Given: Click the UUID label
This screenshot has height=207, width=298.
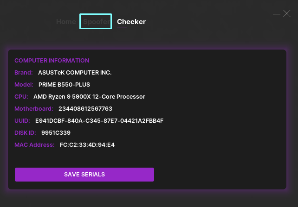Looking at the screenshot, I should [22, 121].
